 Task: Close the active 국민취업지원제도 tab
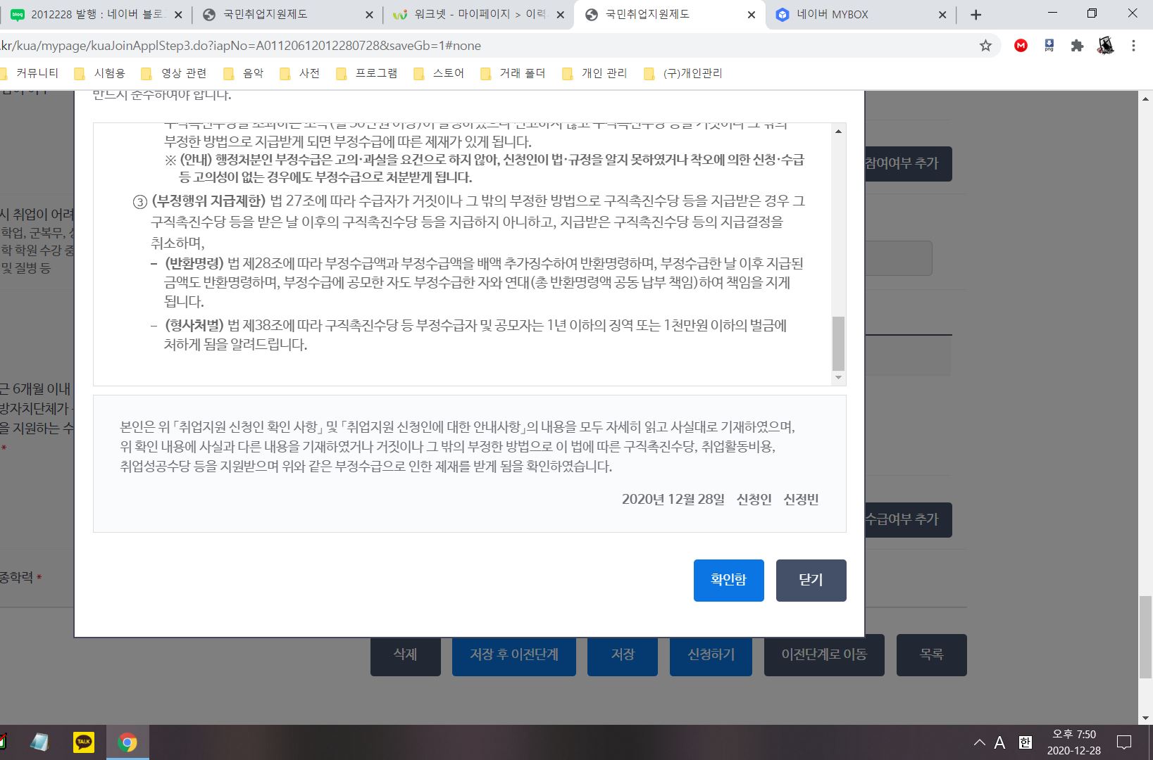pos(752,15)
